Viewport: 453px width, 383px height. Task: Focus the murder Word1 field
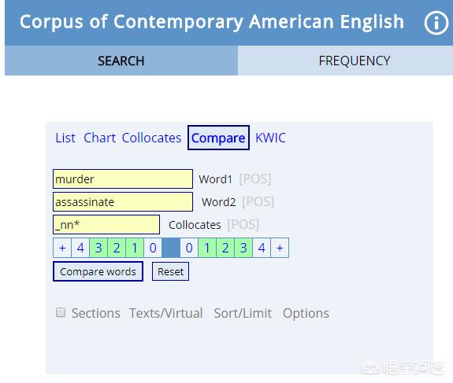tap(123, 179)
